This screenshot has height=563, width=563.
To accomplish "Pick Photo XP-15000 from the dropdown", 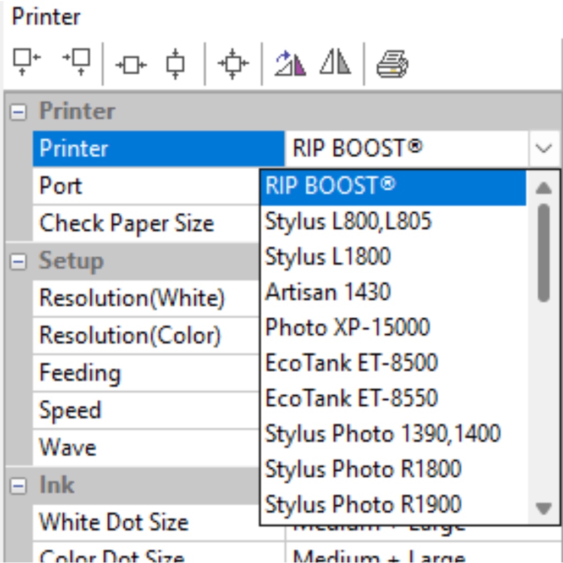I will click(x=347, y=328).
